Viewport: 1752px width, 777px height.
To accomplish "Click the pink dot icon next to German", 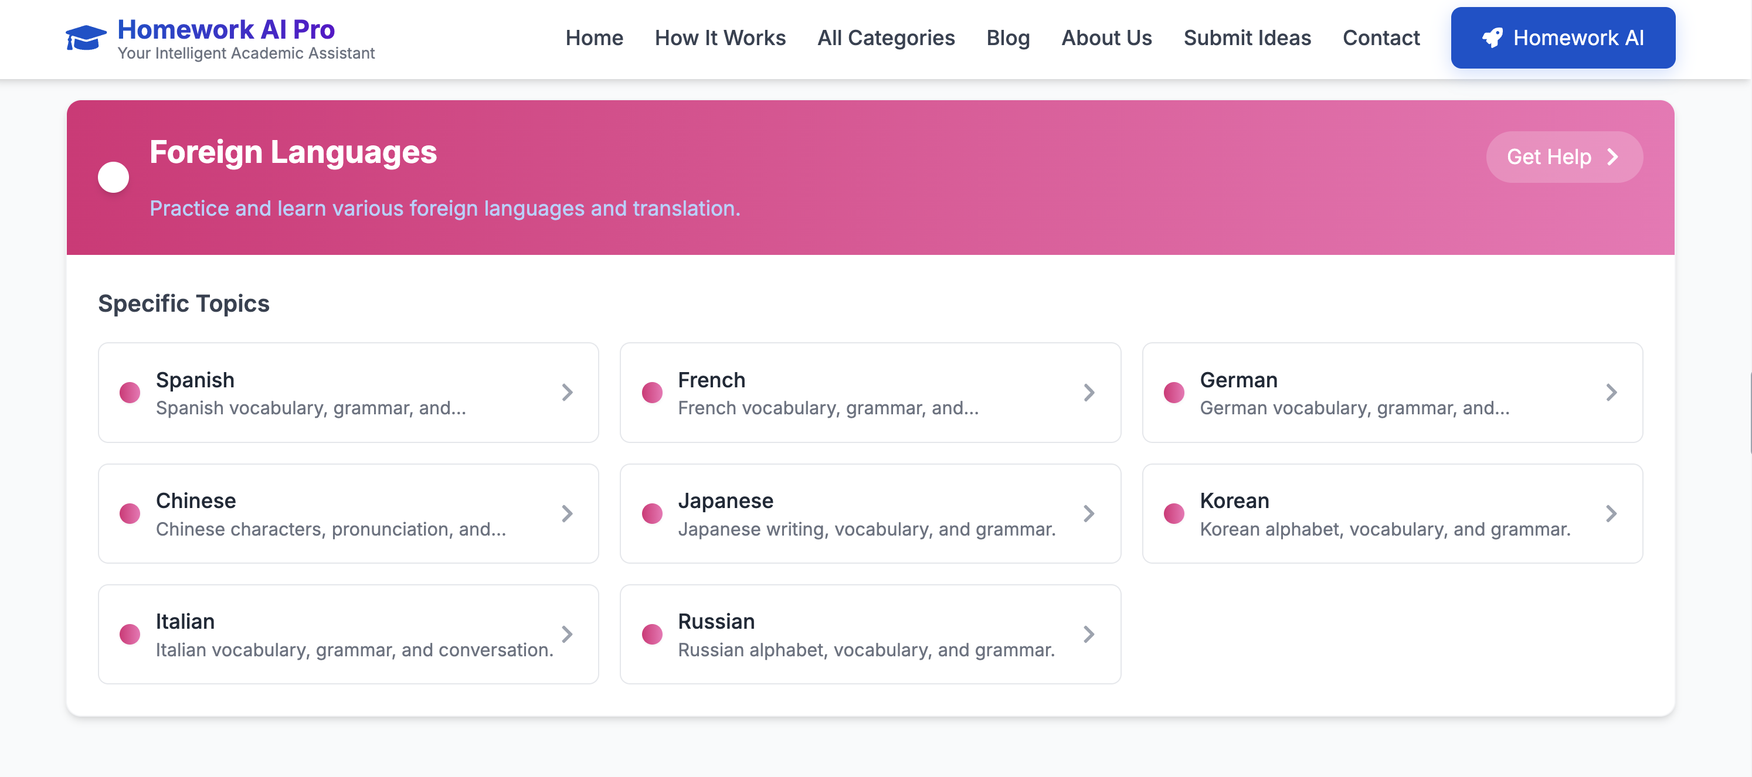I will [1174, 392].
